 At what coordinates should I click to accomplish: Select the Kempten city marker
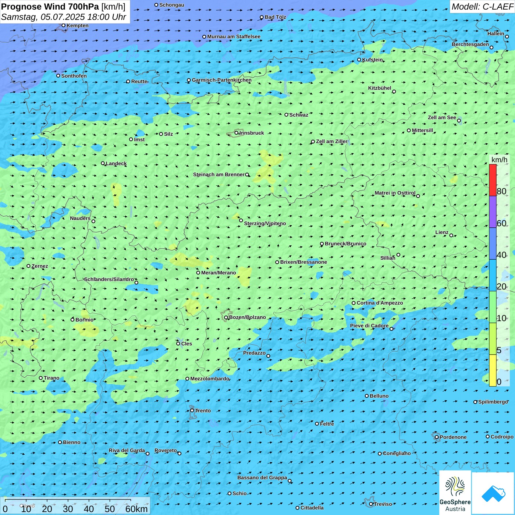tap(63, 25)
